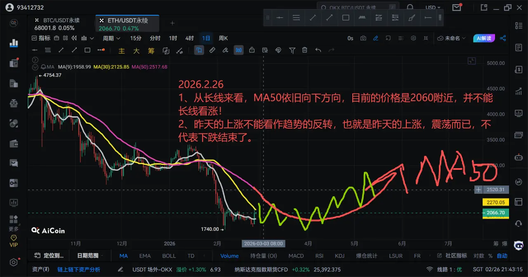
Task: Open the chart settings hexagon icon
Action: coord(413,38)
